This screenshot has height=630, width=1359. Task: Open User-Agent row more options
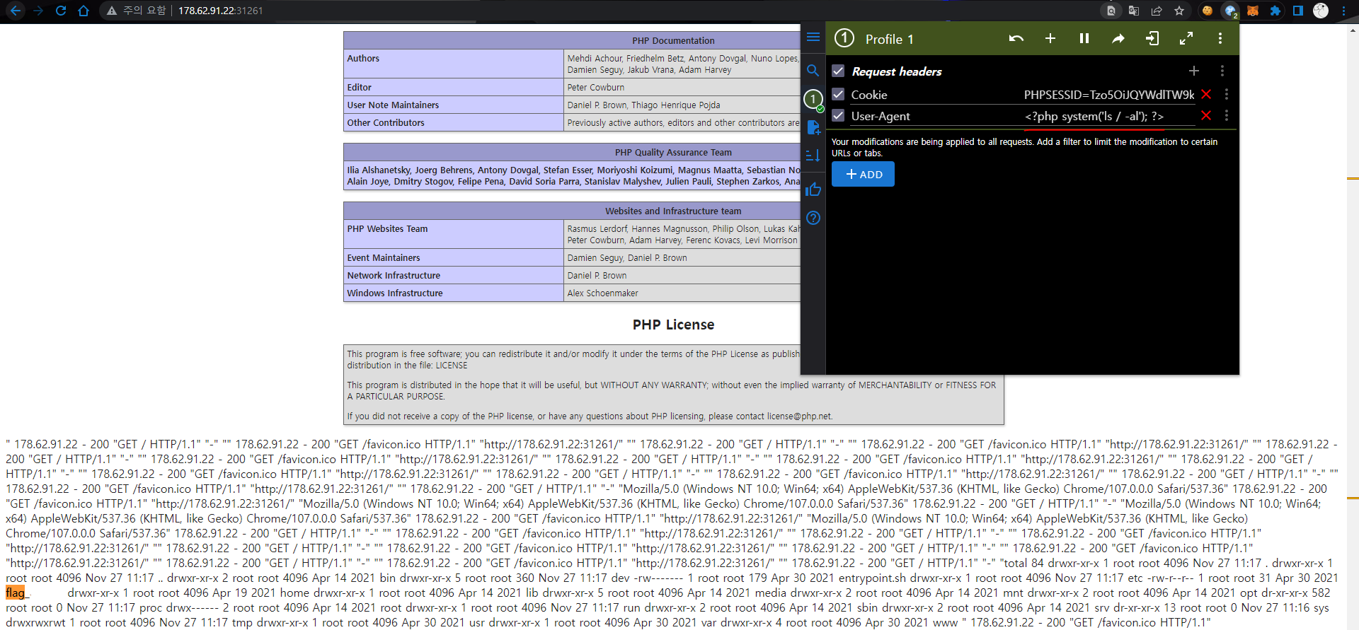pyautogui.click(x=1227, y=115)
